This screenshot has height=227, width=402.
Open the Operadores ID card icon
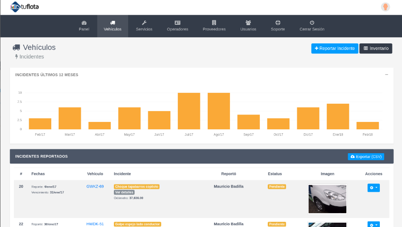[x=177, y=23]
